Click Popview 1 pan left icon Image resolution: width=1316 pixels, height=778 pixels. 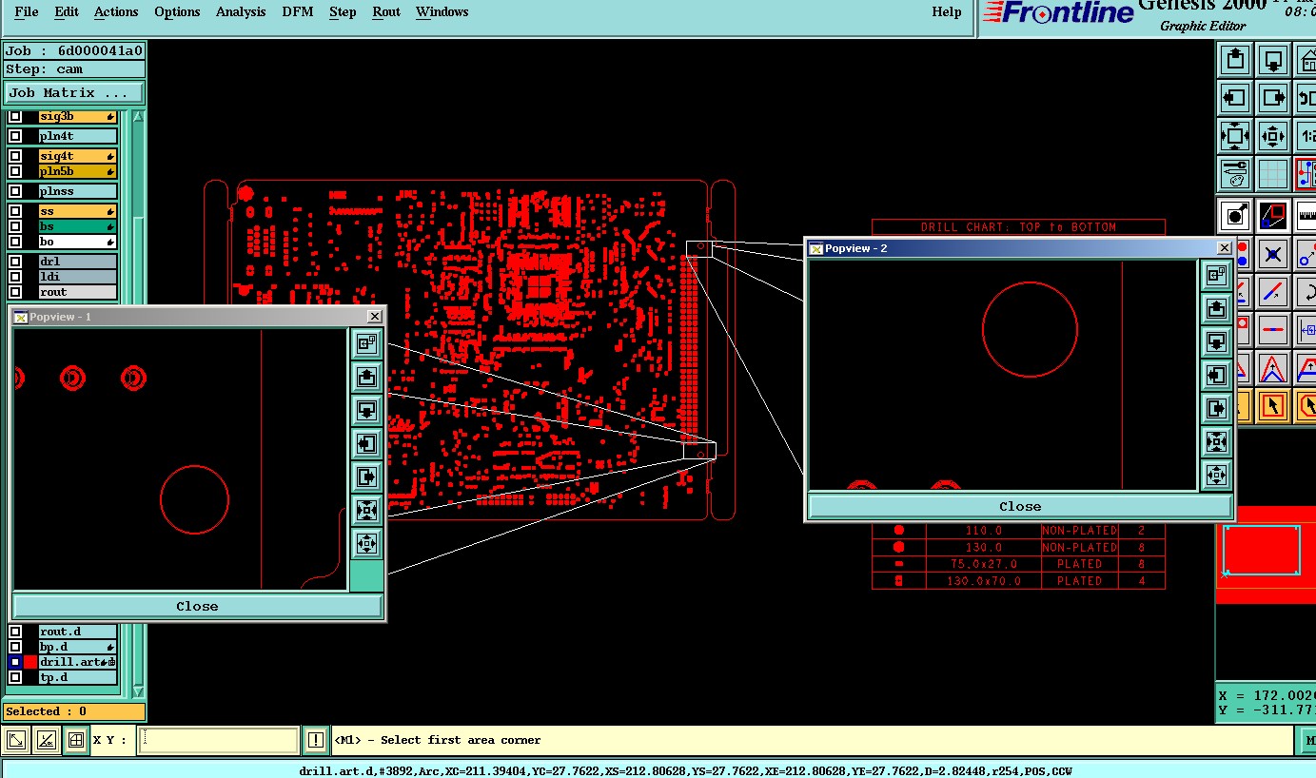366,443
